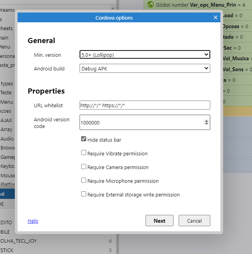
Task: Enable Require External storage write permission
Action: click(x=83, y=194)
